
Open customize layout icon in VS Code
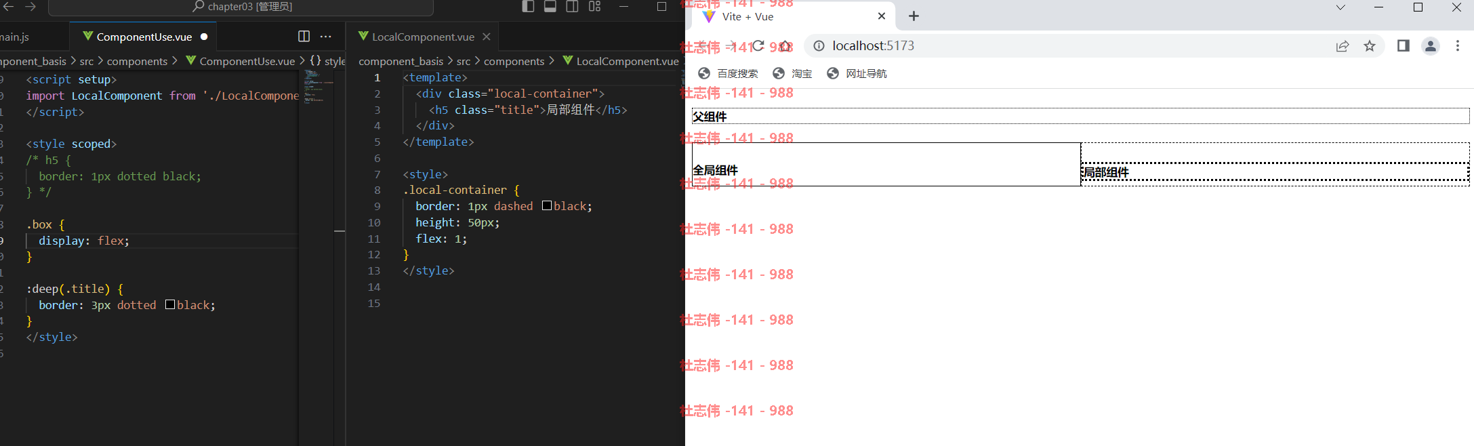[595, 7]
